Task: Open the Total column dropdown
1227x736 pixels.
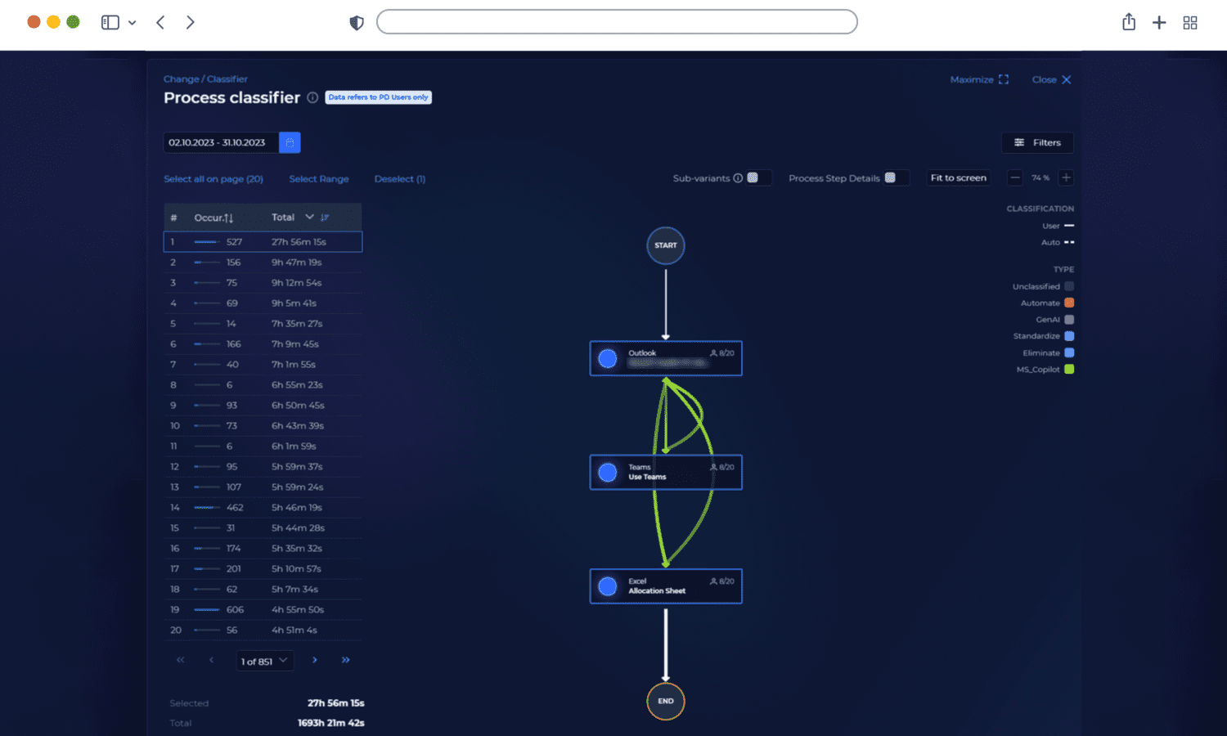Action: point(309,217)
